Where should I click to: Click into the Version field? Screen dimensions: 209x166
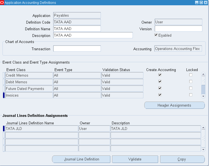[x=178, y=29]
